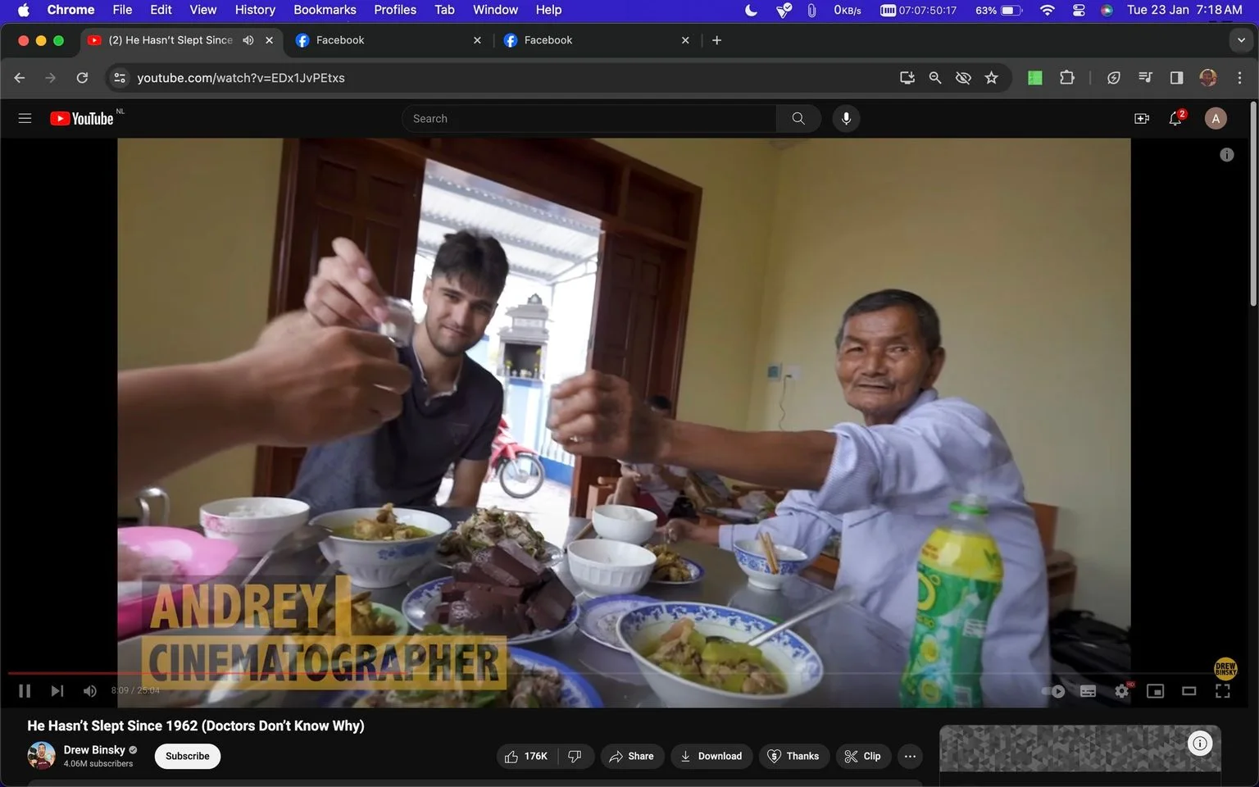Enter fullscreen mode
This screenshot has height=787, width=1259.
[1222, 691]
